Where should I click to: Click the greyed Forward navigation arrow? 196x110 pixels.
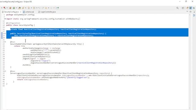51,8
